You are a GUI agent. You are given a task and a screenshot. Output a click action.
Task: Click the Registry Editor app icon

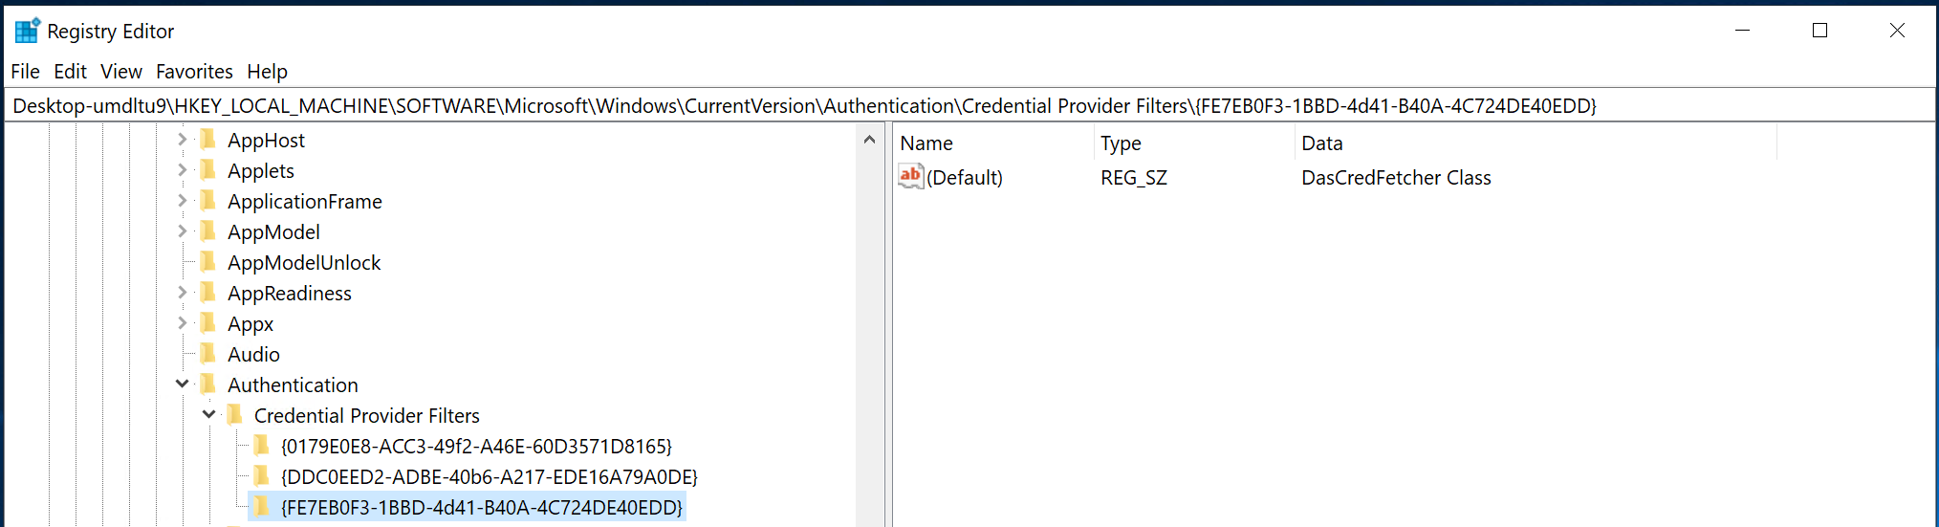(27, 31)
